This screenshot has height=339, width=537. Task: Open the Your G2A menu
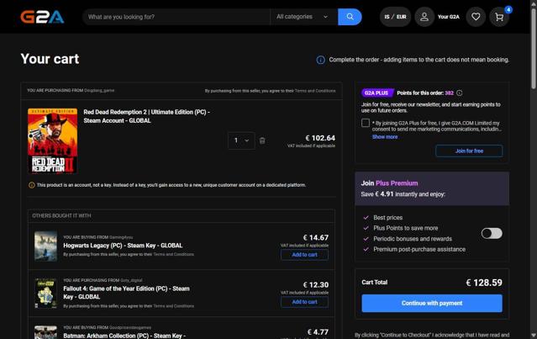click(x=448, y=17)
